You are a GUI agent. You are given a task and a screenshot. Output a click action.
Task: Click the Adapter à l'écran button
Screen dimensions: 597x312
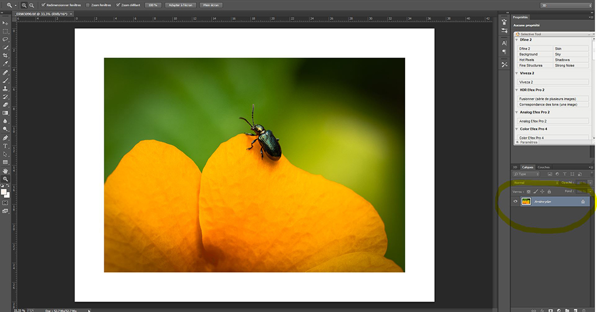[x=181, y=5]
